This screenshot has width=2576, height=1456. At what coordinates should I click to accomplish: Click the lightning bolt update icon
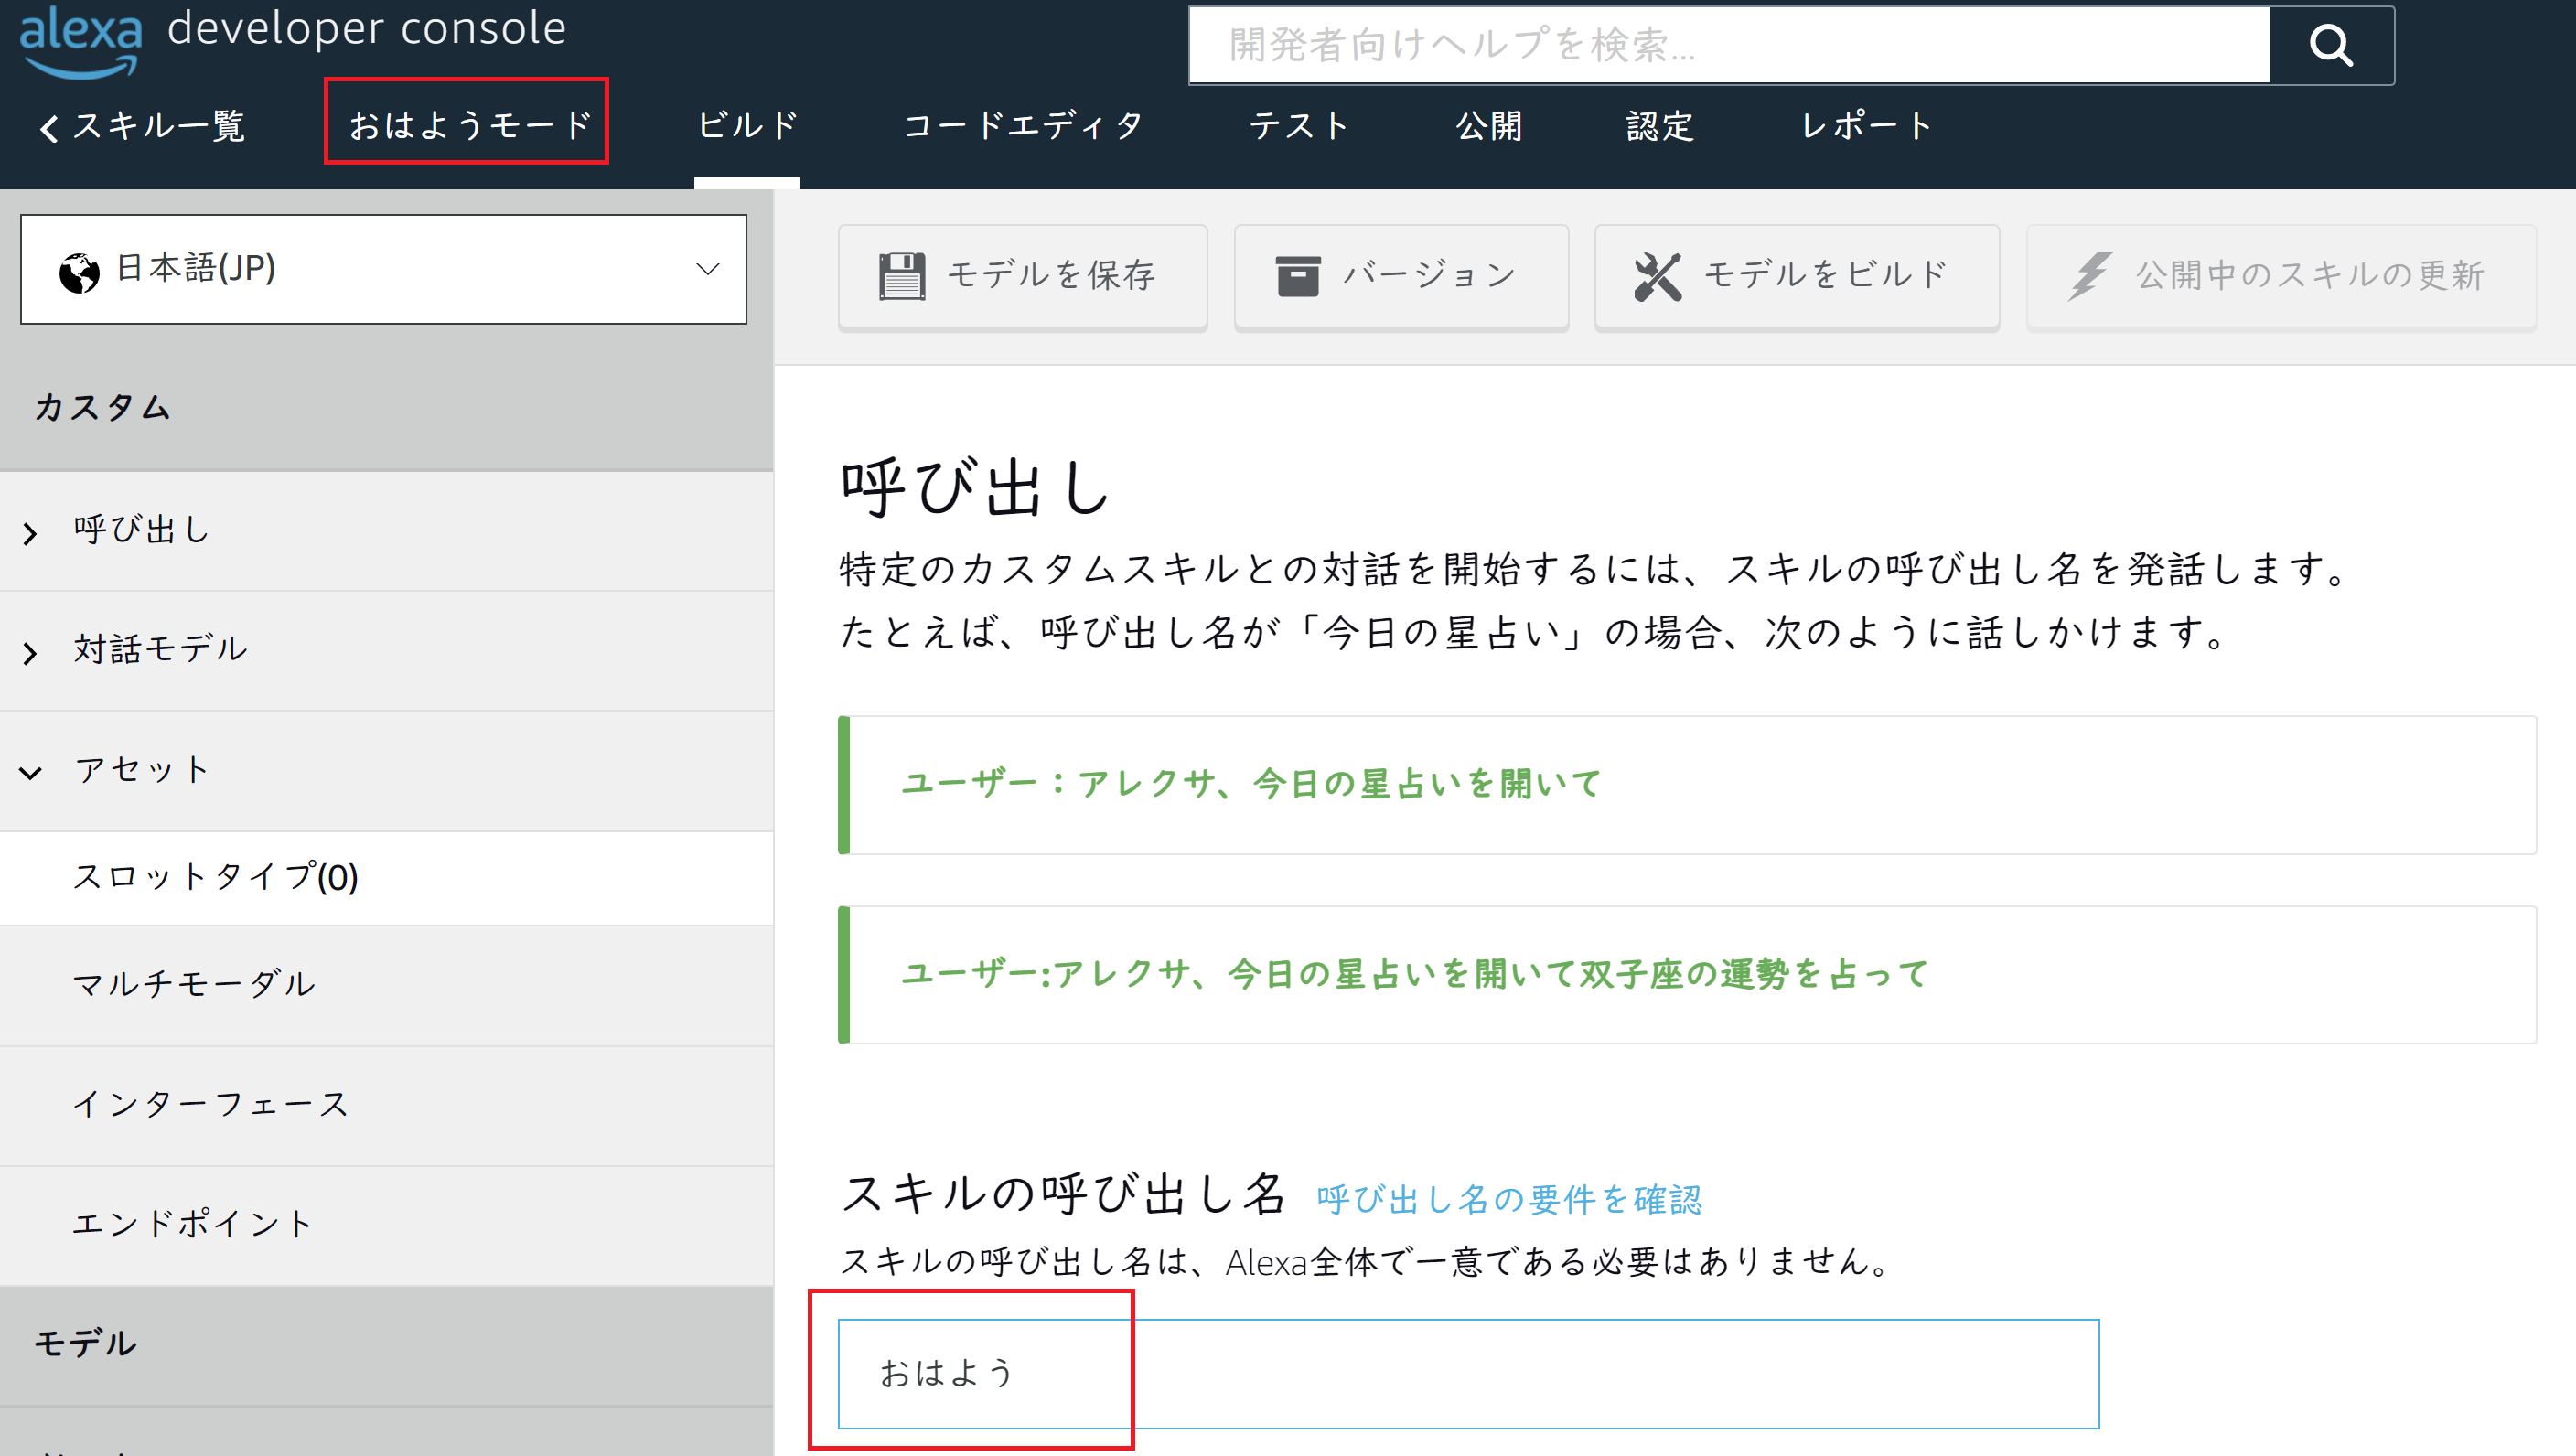pyautogui.click(x=2089, y=276)
